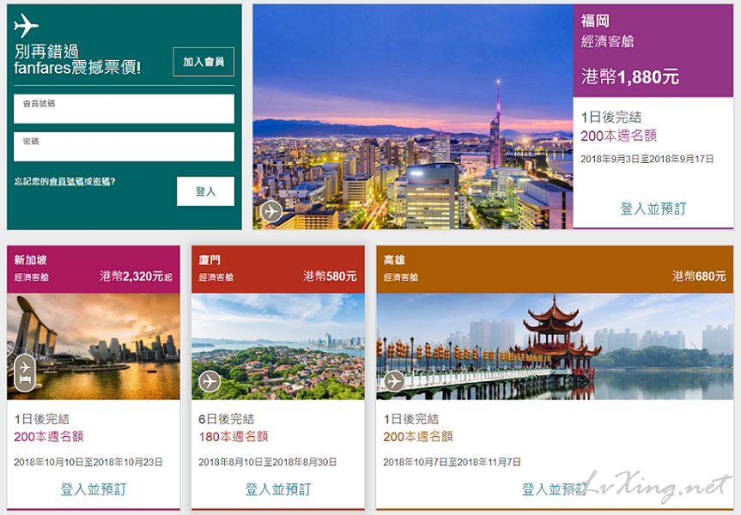Click the 港幣580元 price
This screenshot has height=515, width=741.
pyautogui.click(x=330, y=276)
